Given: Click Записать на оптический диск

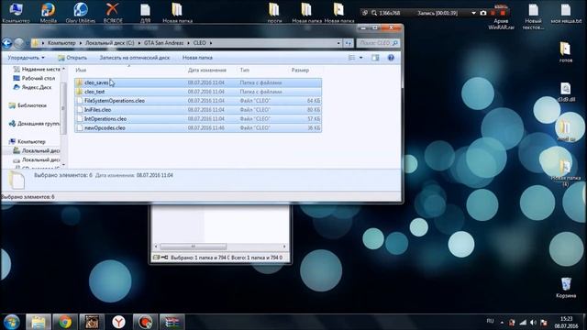Looking at the screenshot, I should [135, 58].
